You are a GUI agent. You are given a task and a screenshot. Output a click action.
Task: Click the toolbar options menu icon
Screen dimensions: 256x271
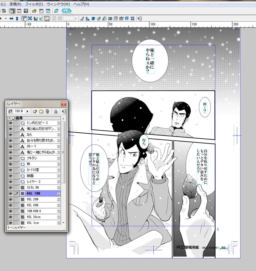[x=140, y=18]
